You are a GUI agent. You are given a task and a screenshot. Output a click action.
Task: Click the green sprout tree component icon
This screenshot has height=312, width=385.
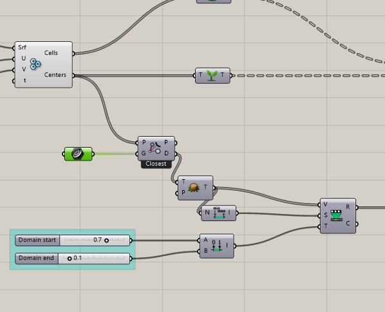[x=212, y=75]
